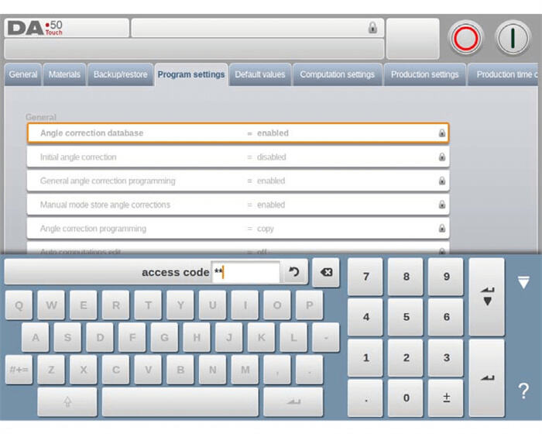Hide keyboard with the down triangle
The width and height of the screenshot is (542, 434).
523,282
